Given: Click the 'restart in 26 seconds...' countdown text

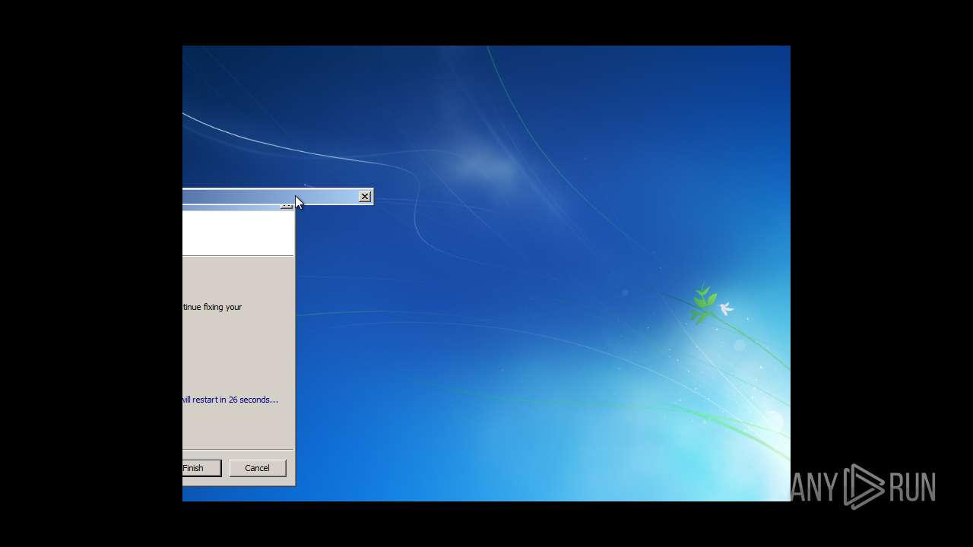Looking at the screenshot, I should (230, 400).
